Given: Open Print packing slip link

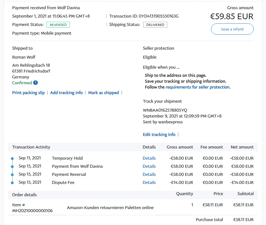Looking at the screenshot, I should pos(28,93).
